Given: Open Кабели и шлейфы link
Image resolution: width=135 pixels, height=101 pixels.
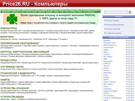Looking at the screenshot, I should click(x=45, y=56).
